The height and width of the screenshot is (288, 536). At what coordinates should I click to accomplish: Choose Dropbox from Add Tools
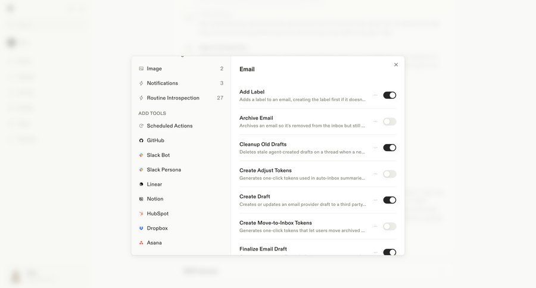[x=181, y=228]
